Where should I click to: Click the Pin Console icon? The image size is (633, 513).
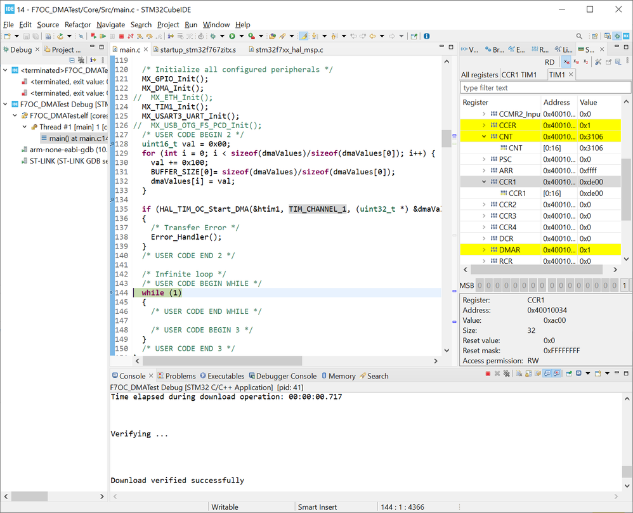[569, 373]
